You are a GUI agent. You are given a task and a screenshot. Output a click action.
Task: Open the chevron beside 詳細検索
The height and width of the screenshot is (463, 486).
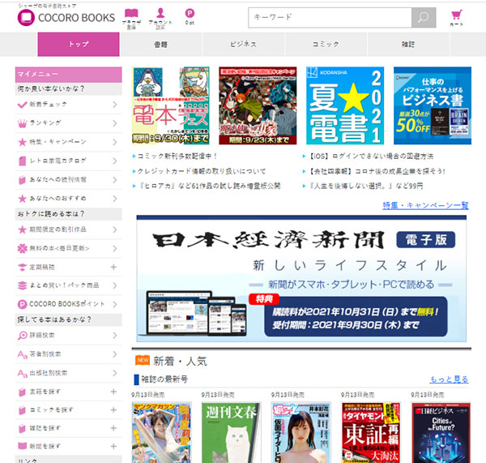point(115,336)
